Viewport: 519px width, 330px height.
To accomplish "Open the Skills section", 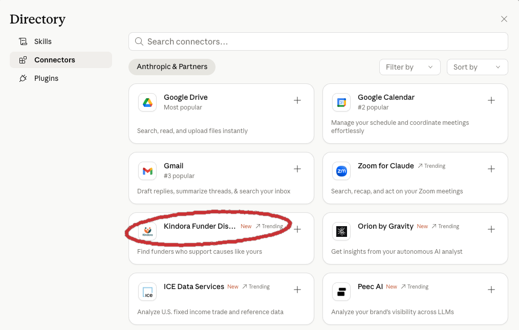I will 61,41.
